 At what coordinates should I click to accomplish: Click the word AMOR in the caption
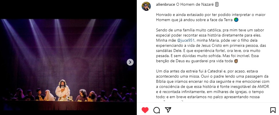263,87
